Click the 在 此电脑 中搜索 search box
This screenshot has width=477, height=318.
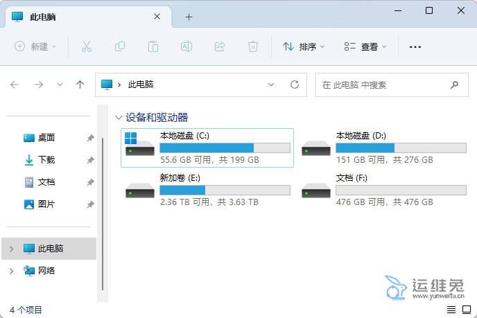pos(385,85)
